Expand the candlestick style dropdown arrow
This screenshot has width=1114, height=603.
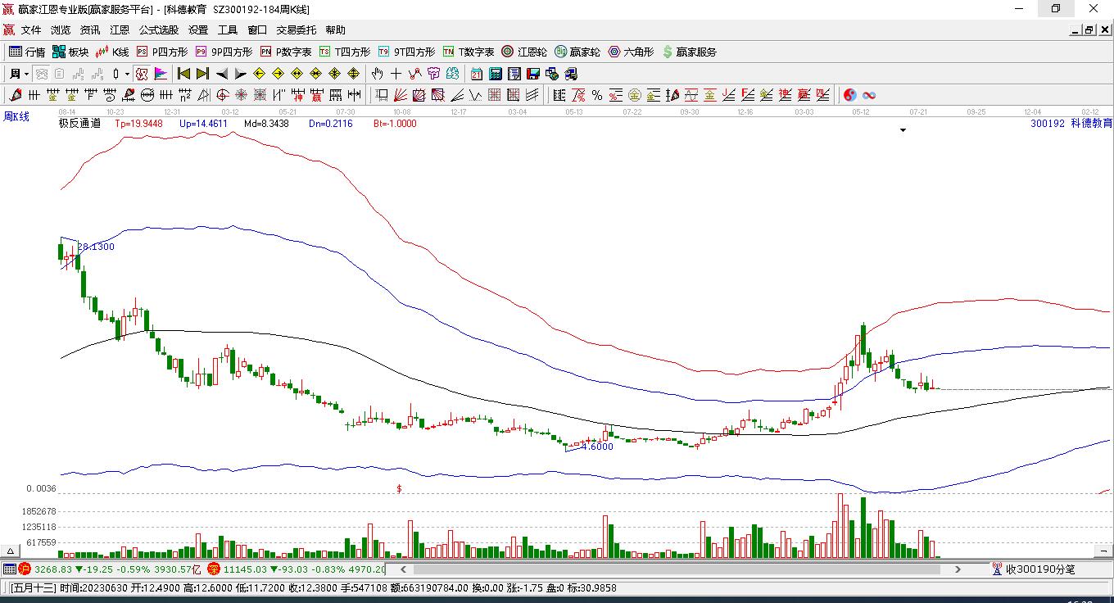[x=127, y=74]
